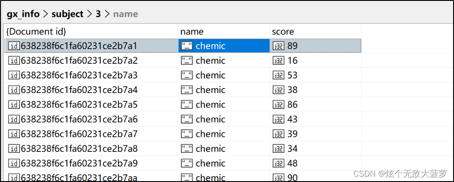This screenshot has width=454, height=182.
Task: Click the {Document id} column header
Action: 36,31
